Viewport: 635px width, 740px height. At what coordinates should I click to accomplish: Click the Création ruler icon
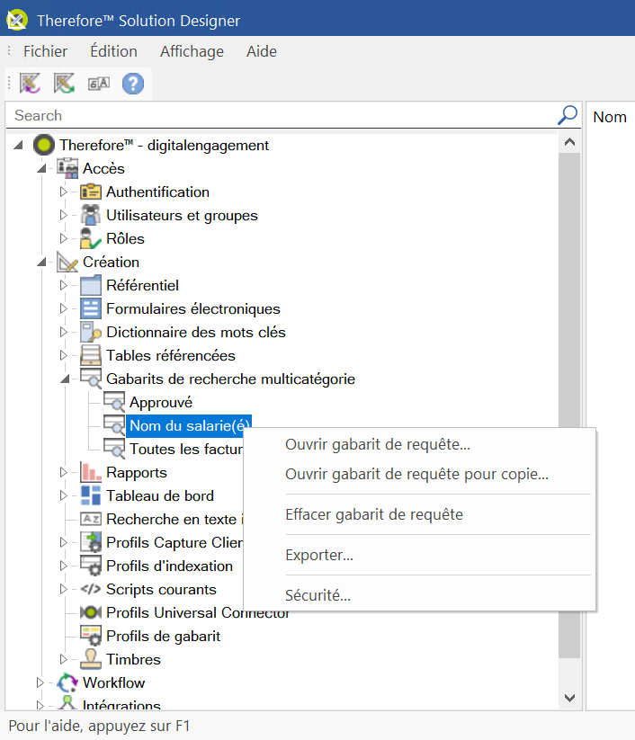[x=67, y=262]
